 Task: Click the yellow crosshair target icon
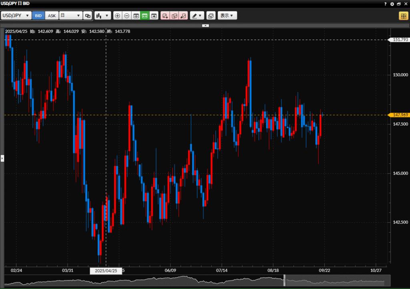(404, 16)
